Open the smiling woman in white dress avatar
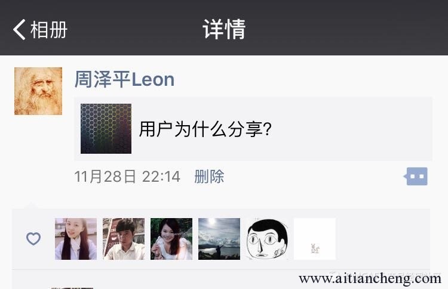Viewport: 448px width, 289px height. point(171,239)
